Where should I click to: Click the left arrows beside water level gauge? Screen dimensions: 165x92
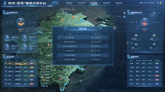pyautogui.click(x=8, y=22)
